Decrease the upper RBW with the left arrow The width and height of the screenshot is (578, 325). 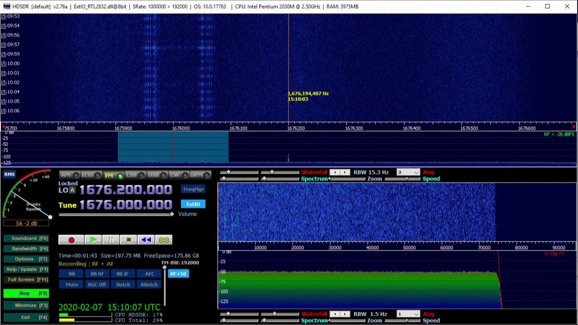point(335,172)
